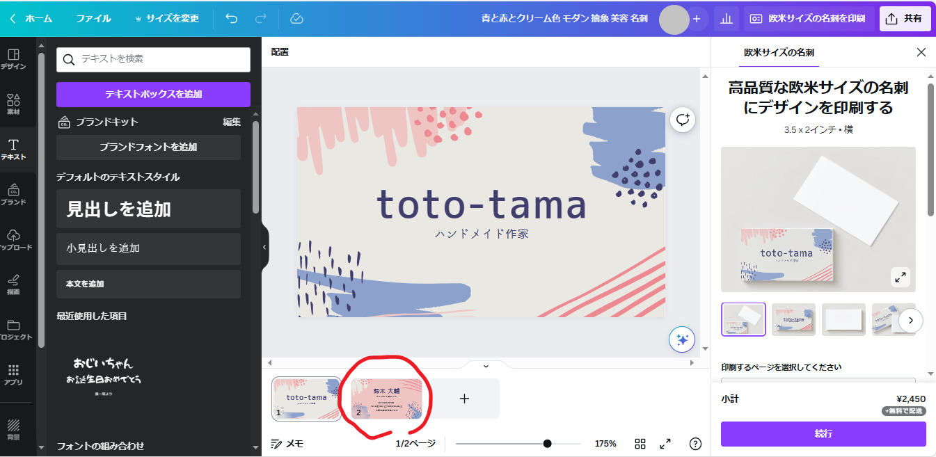This screenshot has height=457, width=936.
Task: Enter fullscreen presentation mode
Action: click(x=665, y=444)
